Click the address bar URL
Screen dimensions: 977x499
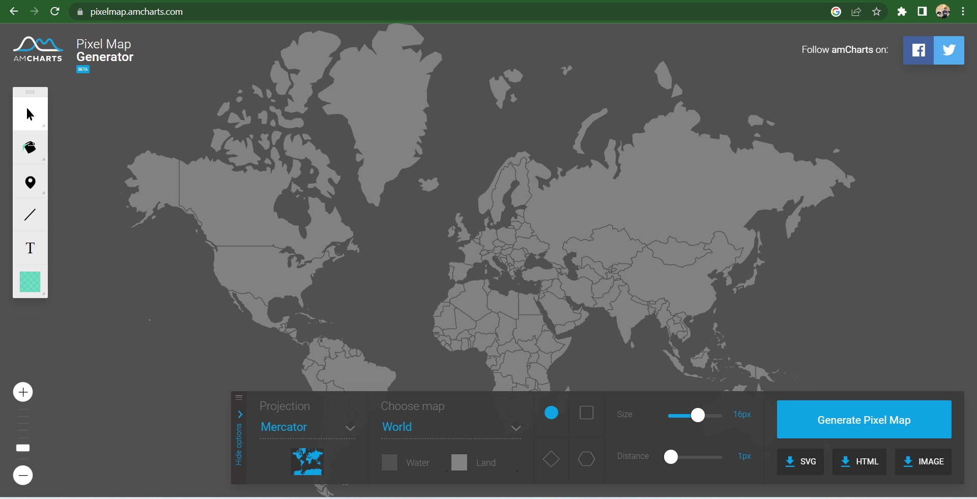tap(136, 12)
